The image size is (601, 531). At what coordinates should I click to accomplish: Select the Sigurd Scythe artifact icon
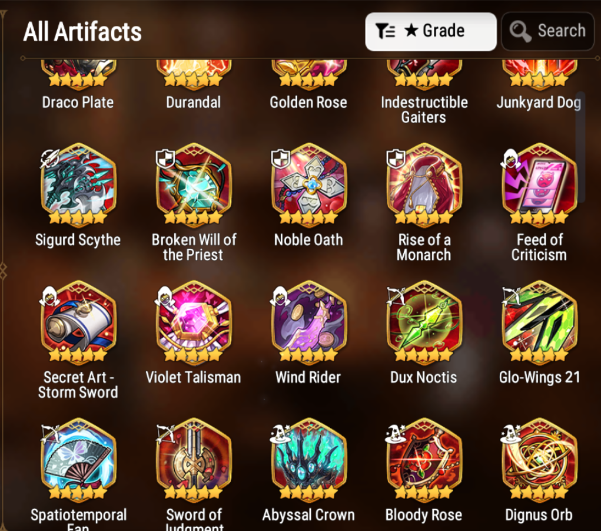coord(78,183)
